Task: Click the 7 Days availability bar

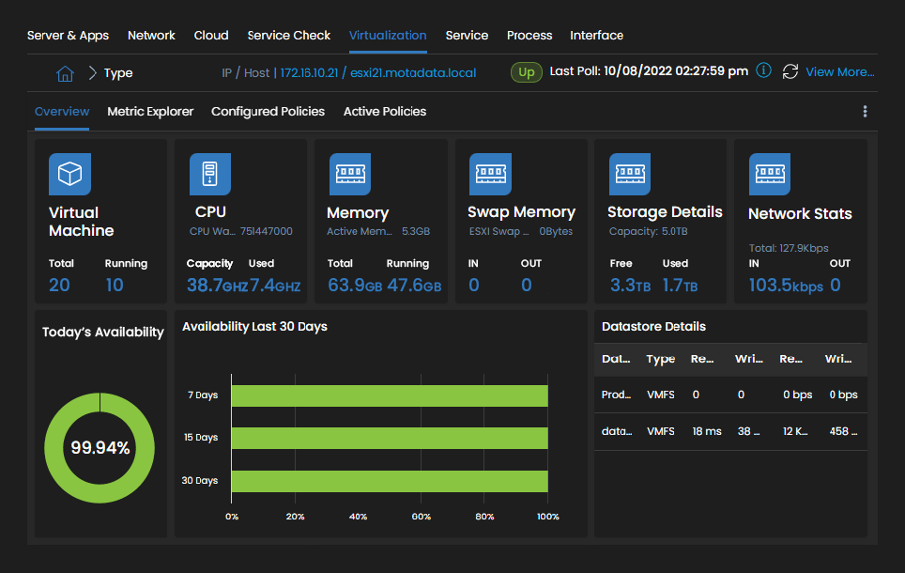Action: 390,395
